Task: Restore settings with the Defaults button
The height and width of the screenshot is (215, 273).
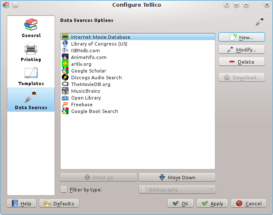Action: [x=59, y=204]
